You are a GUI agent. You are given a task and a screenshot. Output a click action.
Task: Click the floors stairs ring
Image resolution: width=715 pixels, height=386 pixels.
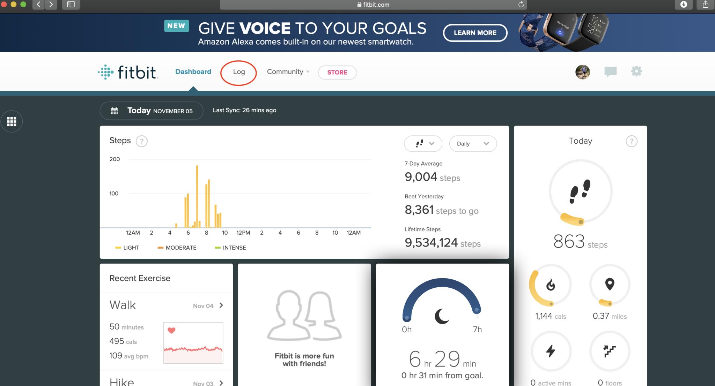(610, 351)
